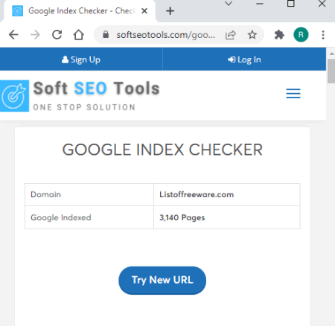Click the Soft SEO Tools title text
The width and height of the screenshot is (335, 326).
pyautogui.click(x=97, y=89)
